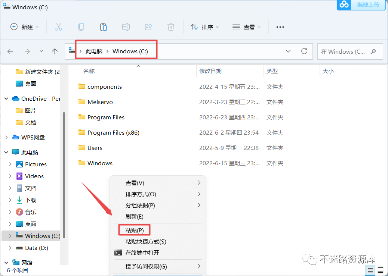Click the Videos icon in sidebar
Viewport: 388px width, 276px height.
coord(19,176)
